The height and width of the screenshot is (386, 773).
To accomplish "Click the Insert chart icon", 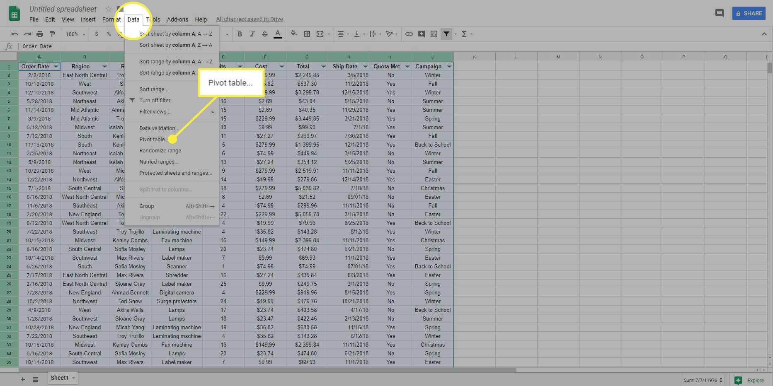I will pyautogui.click(x=434, y=34).
